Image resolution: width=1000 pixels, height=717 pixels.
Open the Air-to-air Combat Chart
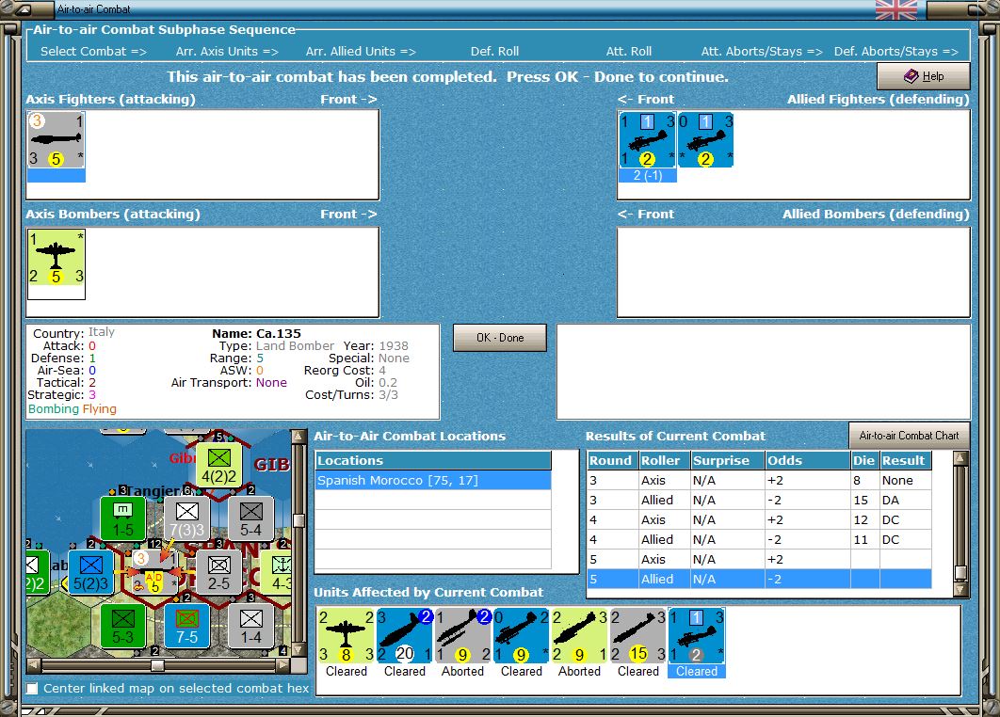point(909,436)
